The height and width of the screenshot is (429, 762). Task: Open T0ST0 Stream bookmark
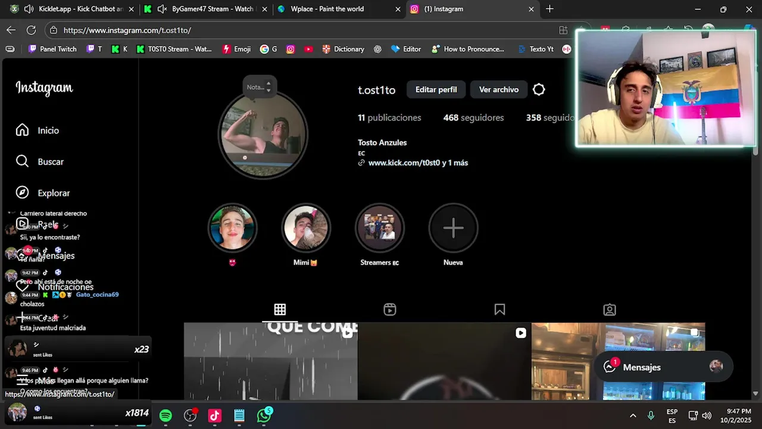pyautogui.click(x=174, y=49)
